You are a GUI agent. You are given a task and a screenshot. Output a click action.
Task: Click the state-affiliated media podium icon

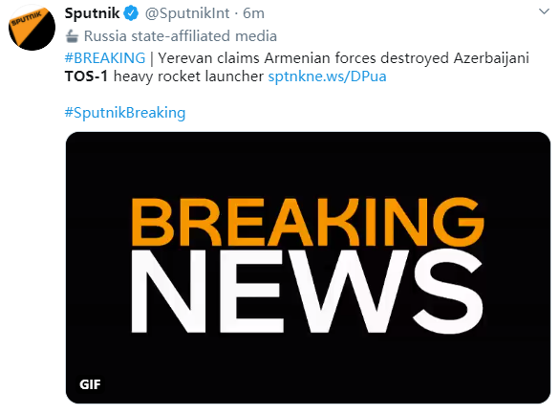click(x=72, y=36)
